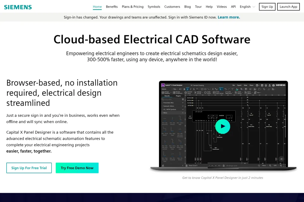
Task: Open the English language dropdown
Action: [247, 7]
